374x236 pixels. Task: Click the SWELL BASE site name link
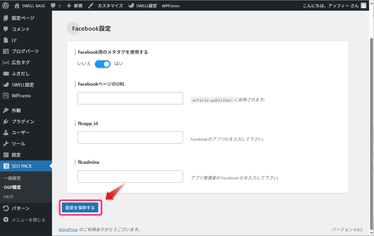pos(33,6)
